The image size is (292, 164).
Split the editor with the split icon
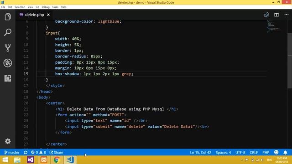(276, 15)
